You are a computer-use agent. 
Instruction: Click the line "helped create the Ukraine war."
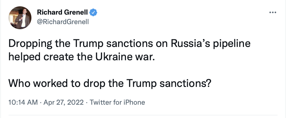click(81, 57)
